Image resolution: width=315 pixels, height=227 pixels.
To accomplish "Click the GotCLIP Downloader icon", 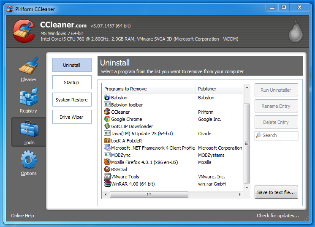I will (107, 126).
